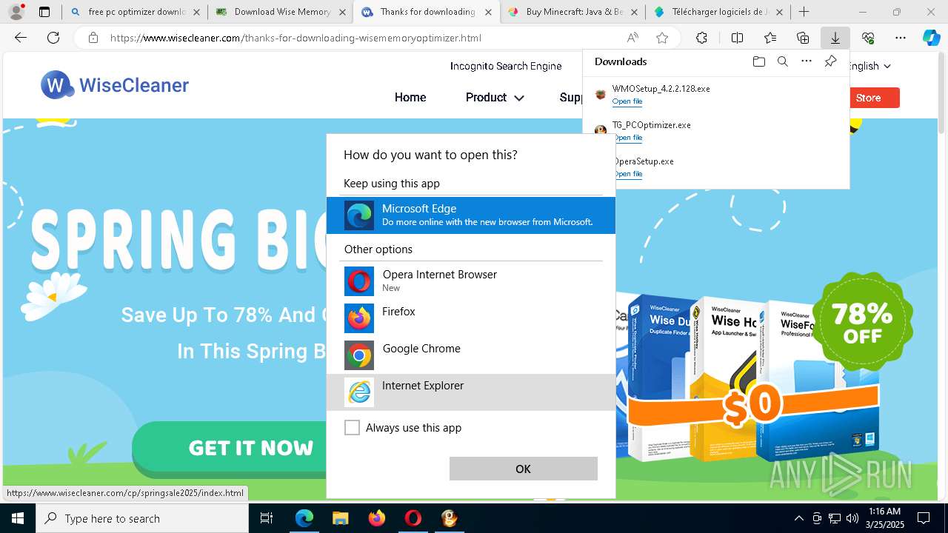Viewport: 948px width, 533px height.
Task: Go back with the browser back arrow
Action: 21,38
